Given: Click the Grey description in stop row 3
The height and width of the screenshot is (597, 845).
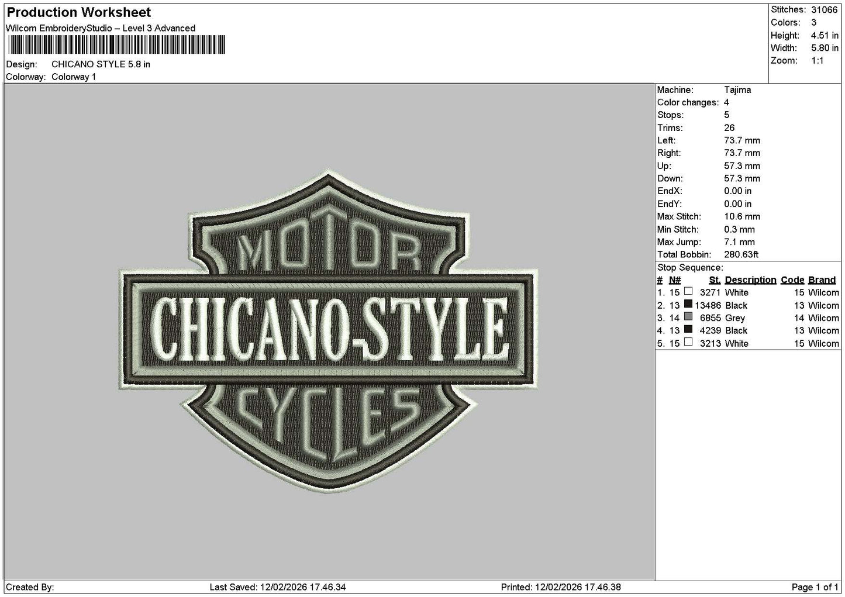Looking at the screenshot, I should pos(734,318).
